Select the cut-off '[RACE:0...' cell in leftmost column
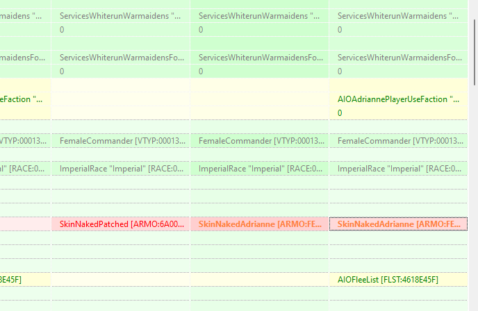Screen dimensions: 478x311 click(25, 169)
